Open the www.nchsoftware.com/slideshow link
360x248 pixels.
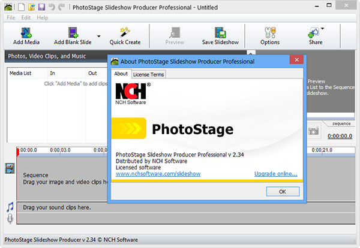point(158,174)
